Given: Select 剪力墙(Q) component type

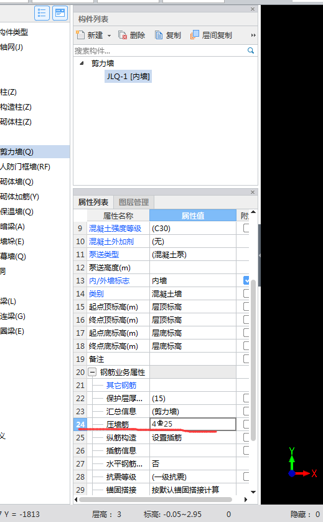Looking at the screenshot, I should coord(35,152).
